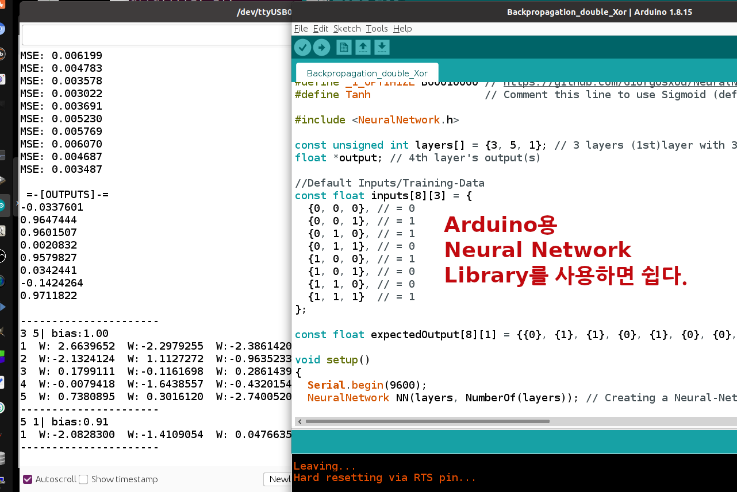The width and height of the screenshot is (737, 492).
Task: Open the Newline line-ending dropdown in serial monitor
Action: tap(278, 479)
